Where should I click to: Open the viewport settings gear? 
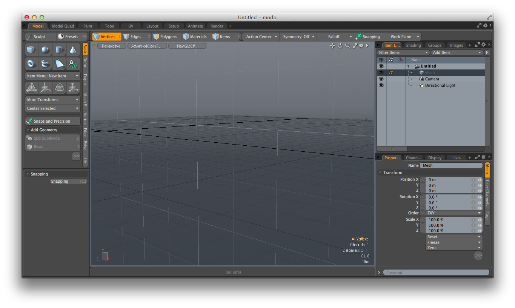[x=361, y=46]
